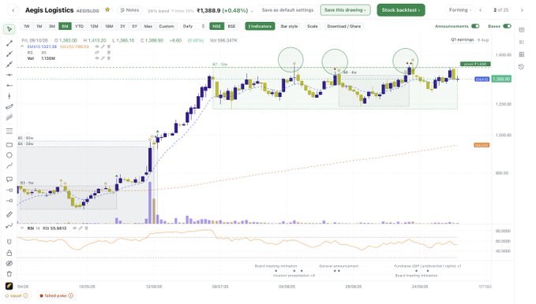Screen dimensions: 536x304
Task: Open the Scale dropdown
Action: point(312,26)
